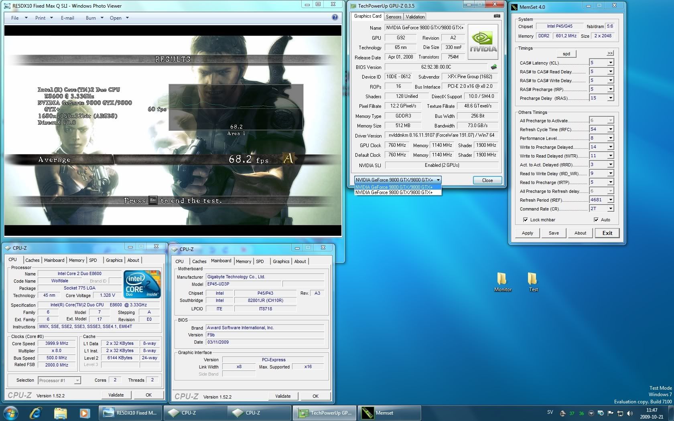The height and width of the screenshot is (421, 674).
Task: Click the MemSet 4.0 title bar icon
Action: pos(514,7)
